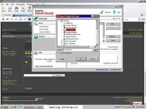Click the Scan button in Kaspersky window
Image resolution: width=146 pixels, height=109 pixels.
(113, 40)
